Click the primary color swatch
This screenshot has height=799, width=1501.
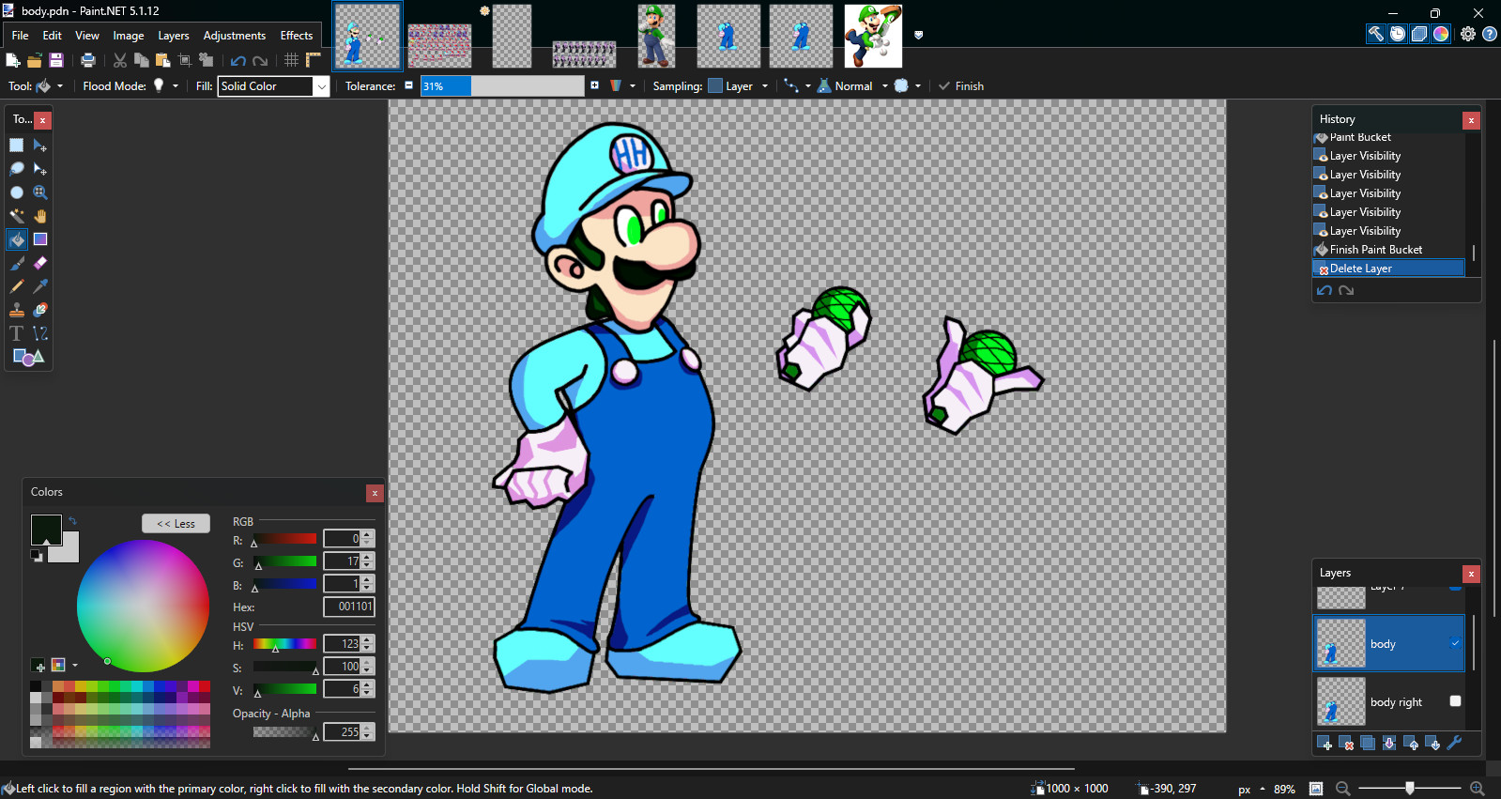(46, 530)
